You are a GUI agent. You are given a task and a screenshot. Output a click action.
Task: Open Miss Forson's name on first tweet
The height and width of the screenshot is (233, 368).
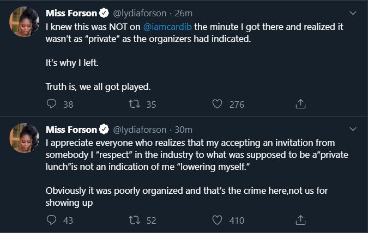(x=71, y=13)
